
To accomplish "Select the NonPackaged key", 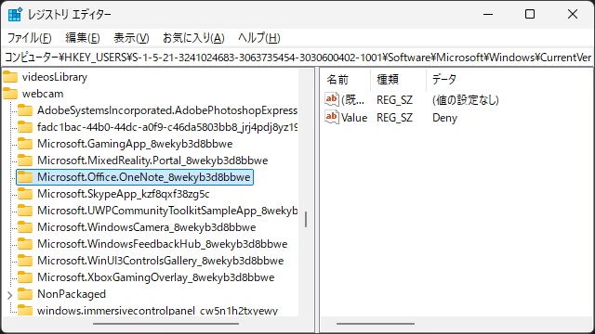I will click(72, 293).
